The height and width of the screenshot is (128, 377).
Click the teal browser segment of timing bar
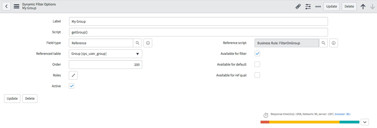click(349, 122)
